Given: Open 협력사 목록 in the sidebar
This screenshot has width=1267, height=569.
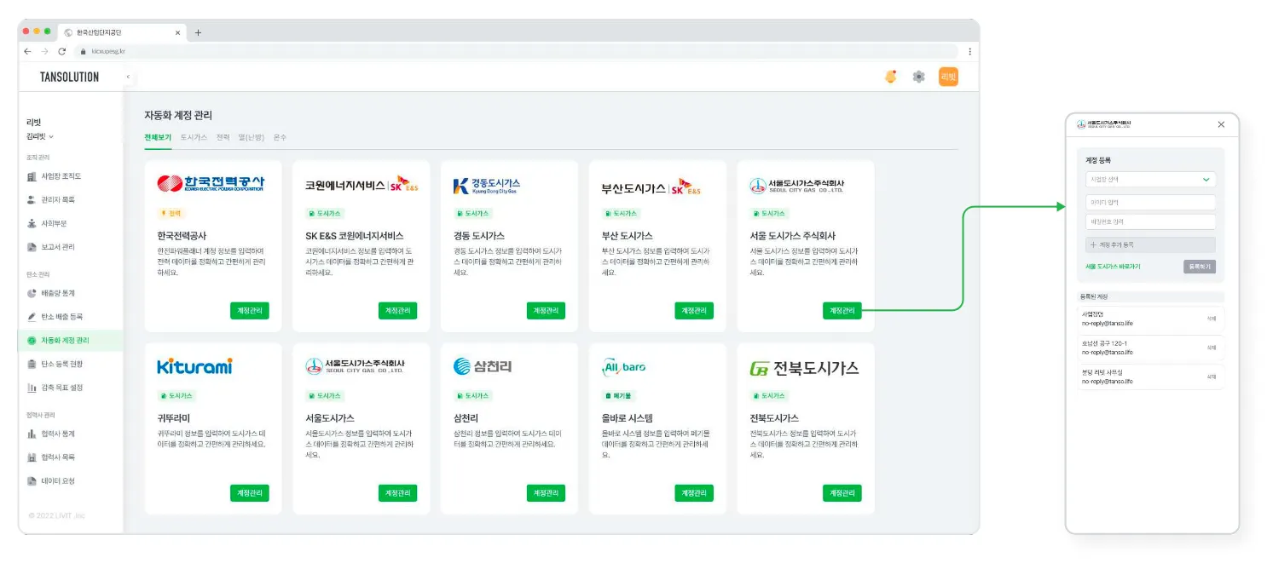Looking at the screenshot, I should tap(51, 457).
